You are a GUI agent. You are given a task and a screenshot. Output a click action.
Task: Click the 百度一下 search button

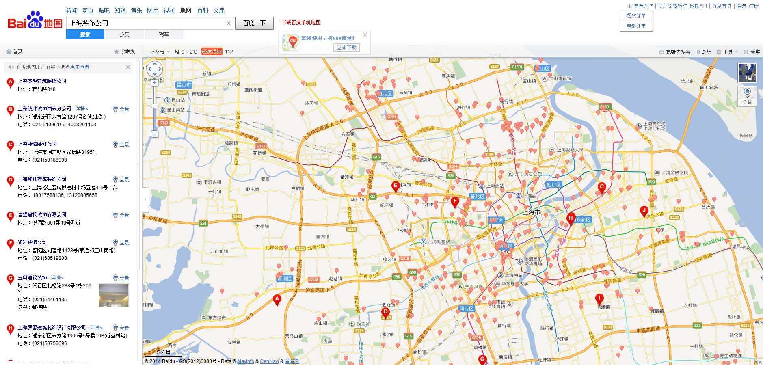(254, 23)
